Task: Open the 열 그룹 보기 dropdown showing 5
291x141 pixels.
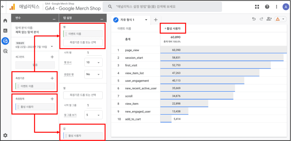Action: 93,115
